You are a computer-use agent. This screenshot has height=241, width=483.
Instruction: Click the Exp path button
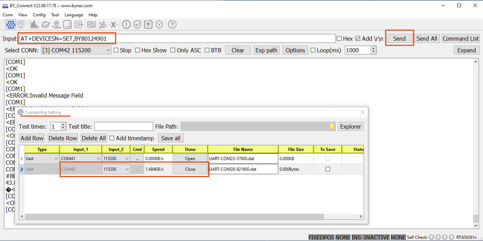(x=267, y=50)
